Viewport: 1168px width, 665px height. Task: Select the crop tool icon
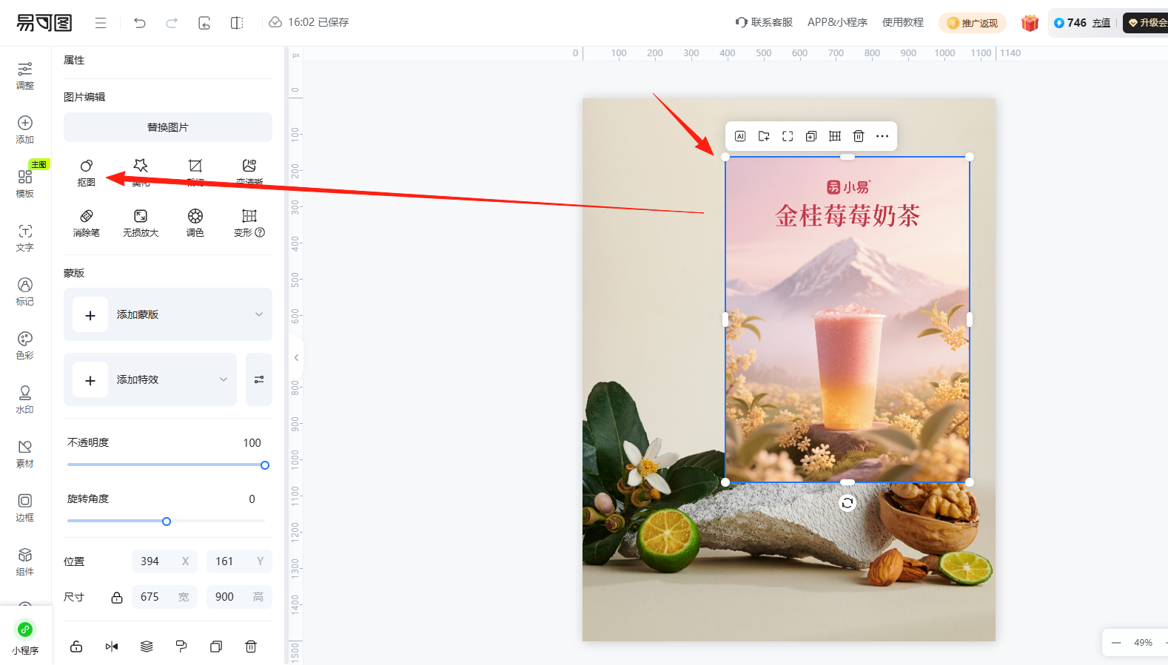point(195,172)
